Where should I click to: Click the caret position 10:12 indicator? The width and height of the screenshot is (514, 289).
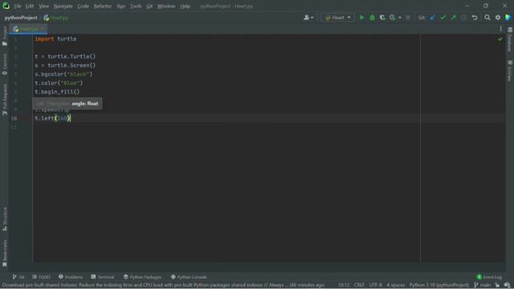click(x=344, y=285)
